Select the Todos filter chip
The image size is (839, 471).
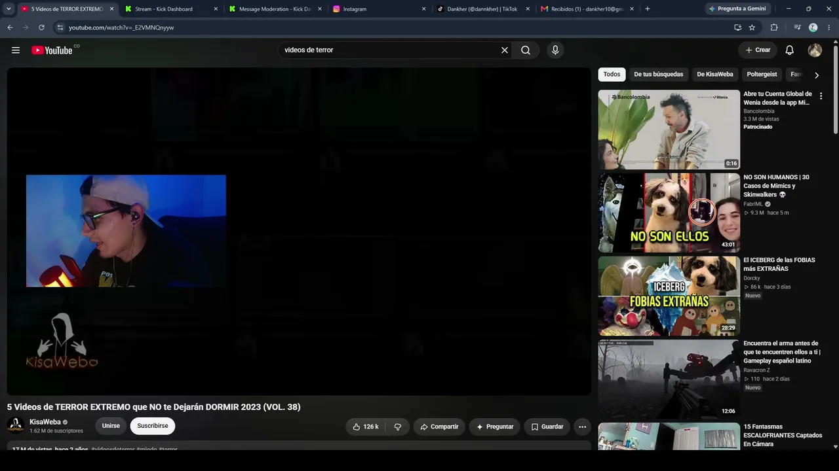coord(612,75)
